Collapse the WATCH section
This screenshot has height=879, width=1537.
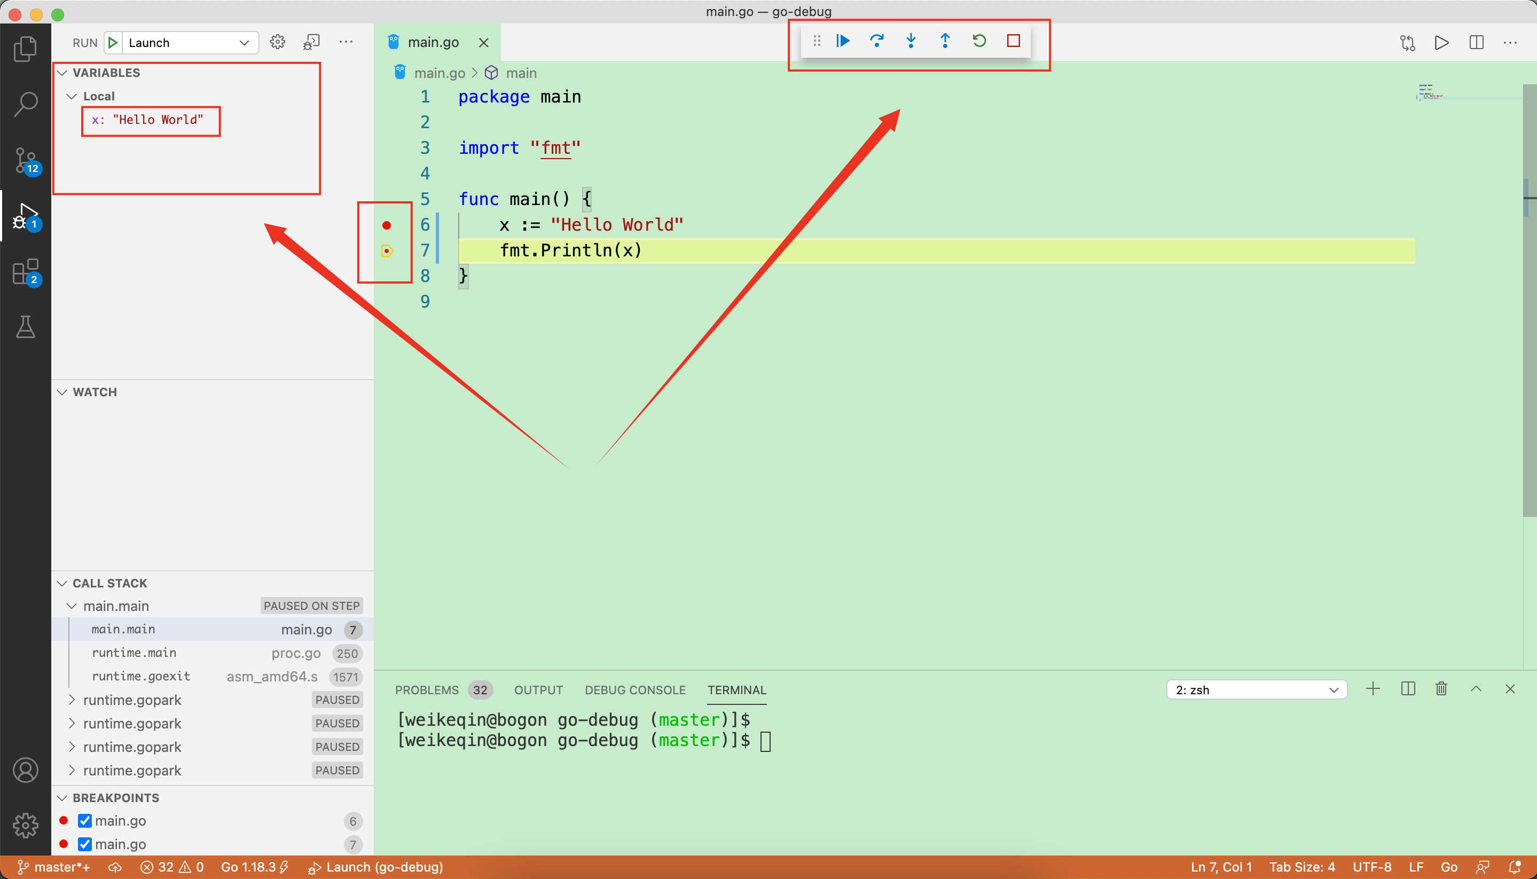tap(62, 392)
